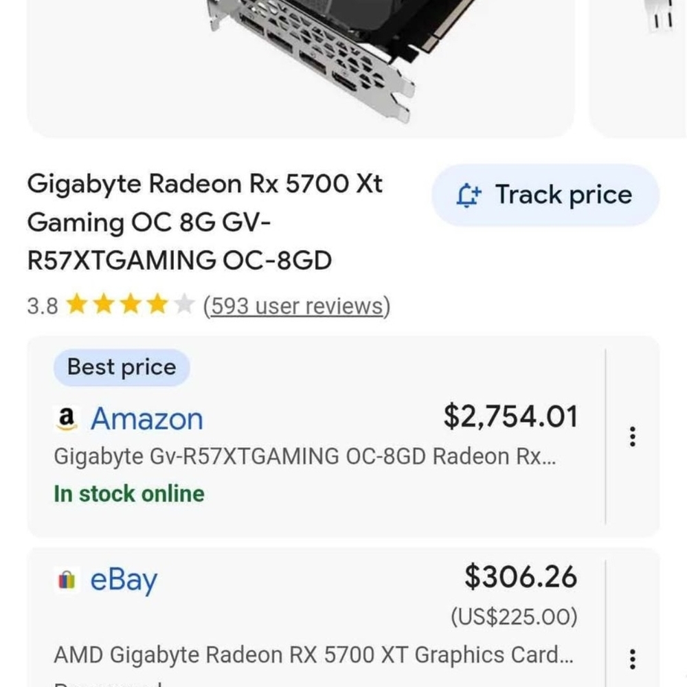The width and height of the screenshot is (687, 687).
Task: Select the eBay shopping bag icon
Action: click(66, 581)
